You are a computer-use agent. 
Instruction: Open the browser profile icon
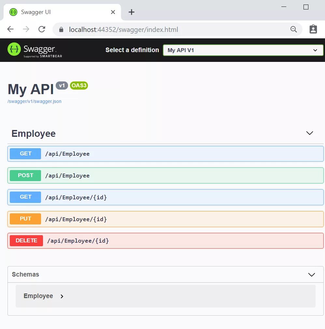[x=313, y=29]
